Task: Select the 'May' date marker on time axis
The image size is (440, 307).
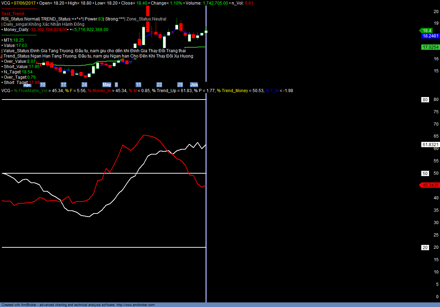Action: pos(107,85)
